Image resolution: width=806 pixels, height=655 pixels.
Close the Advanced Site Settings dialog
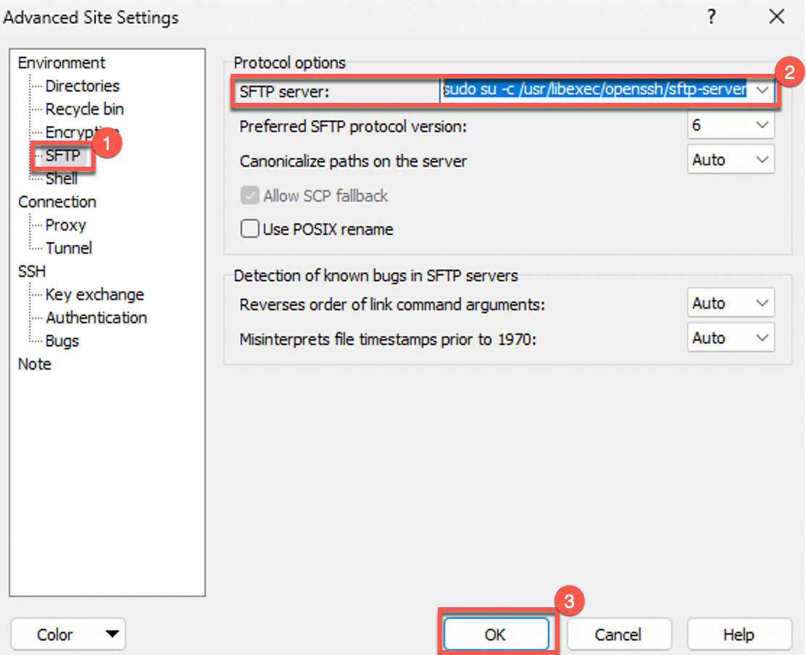pos(777,17)
